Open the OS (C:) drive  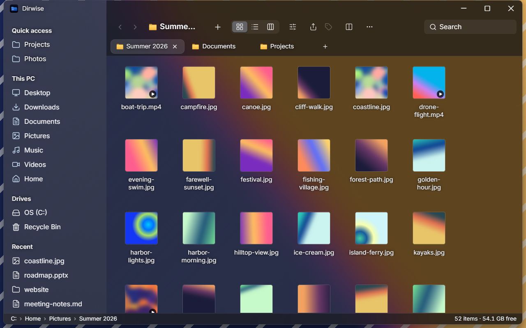pyautogui.click(x=55, y=213)
